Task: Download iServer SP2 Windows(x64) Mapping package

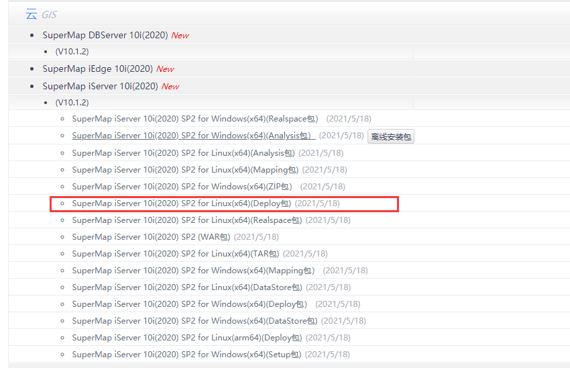Action: coord(193,271)
